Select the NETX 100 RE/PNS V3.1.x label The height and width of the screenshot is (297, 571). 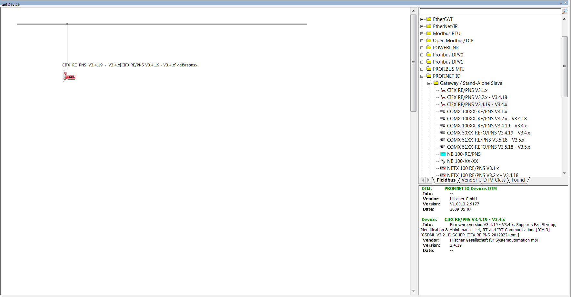[x=473, y=168]
